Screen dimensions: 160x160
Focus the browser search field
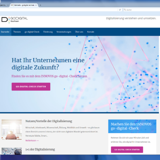pyautogui.click(x=142, y=10)
